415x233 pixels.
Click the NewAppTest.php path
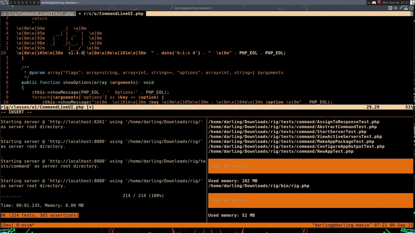[281, 151]
